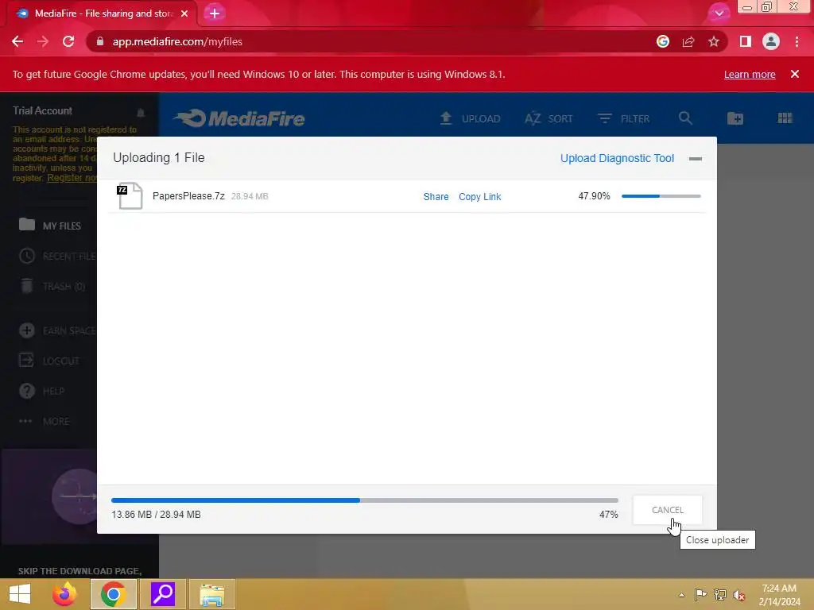Click the overall upload progress bar
This screenshot has width=814, height=610.
click(x=364, y=500)
